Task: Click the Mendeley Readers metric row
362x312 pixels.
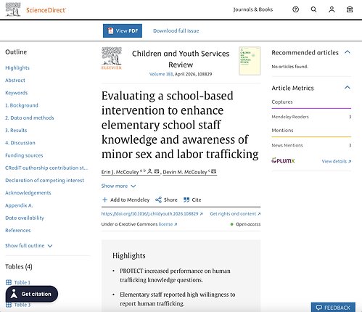Action: pyautogui.click(x=311, y=117)
